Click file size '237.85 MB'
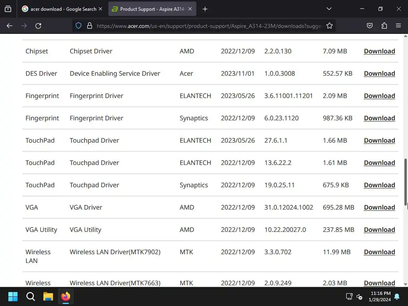The width and height of the screenshot is (408, 306). 338,230
